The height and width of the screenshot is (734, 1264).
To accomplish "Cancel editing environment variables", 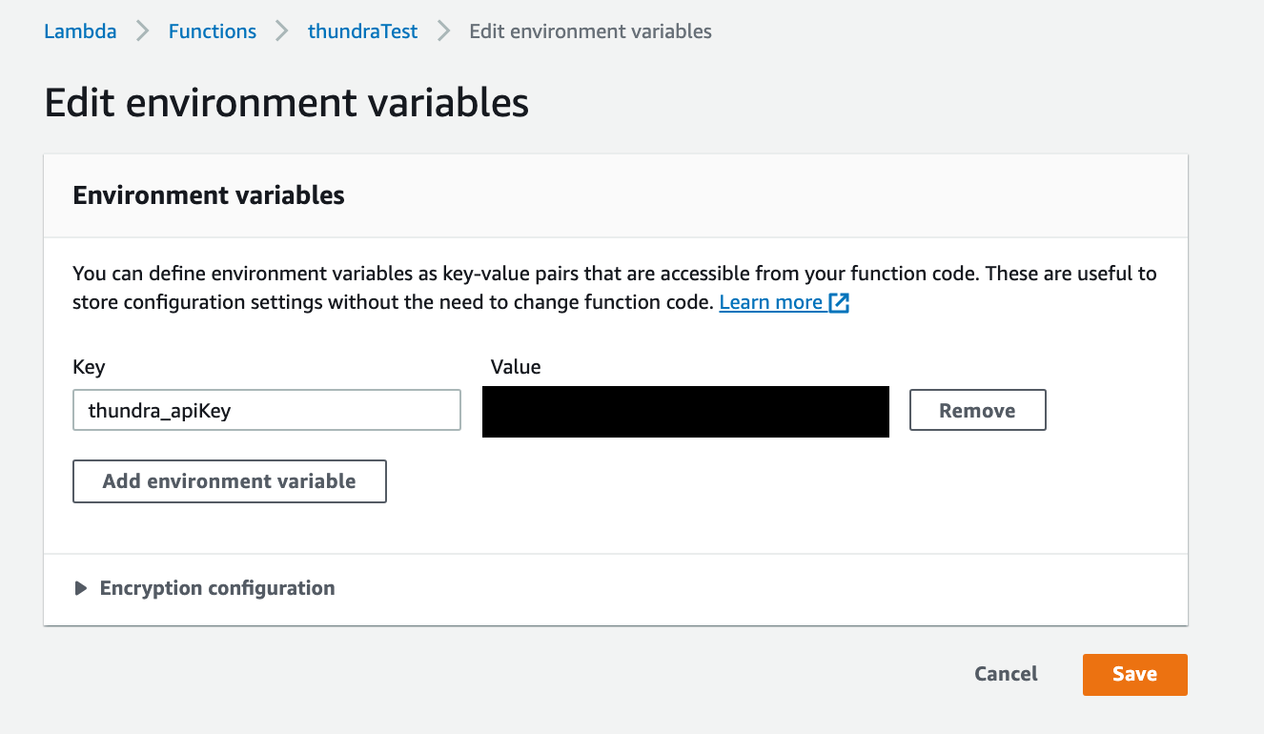I will coord(1006,674).
